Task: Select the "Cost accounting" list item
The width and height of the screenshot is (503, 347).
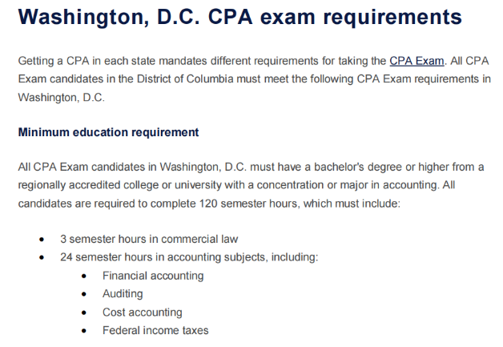Action: (x=142, y=313)
